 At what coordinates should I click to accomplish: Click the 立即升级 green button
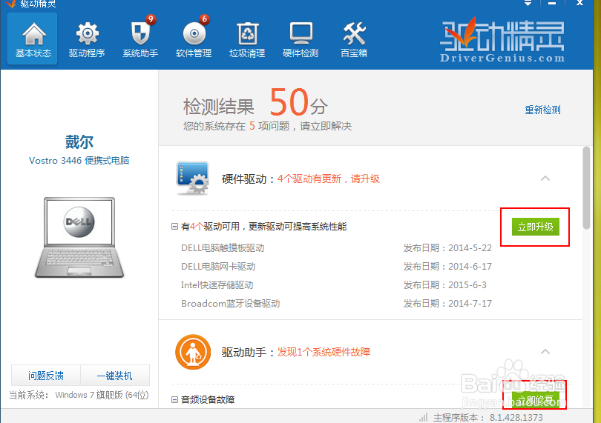pos(536,227)
